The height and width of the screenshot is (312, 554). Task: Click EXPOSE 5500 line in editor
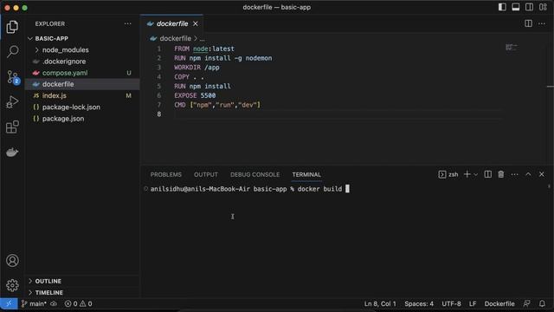195,95
